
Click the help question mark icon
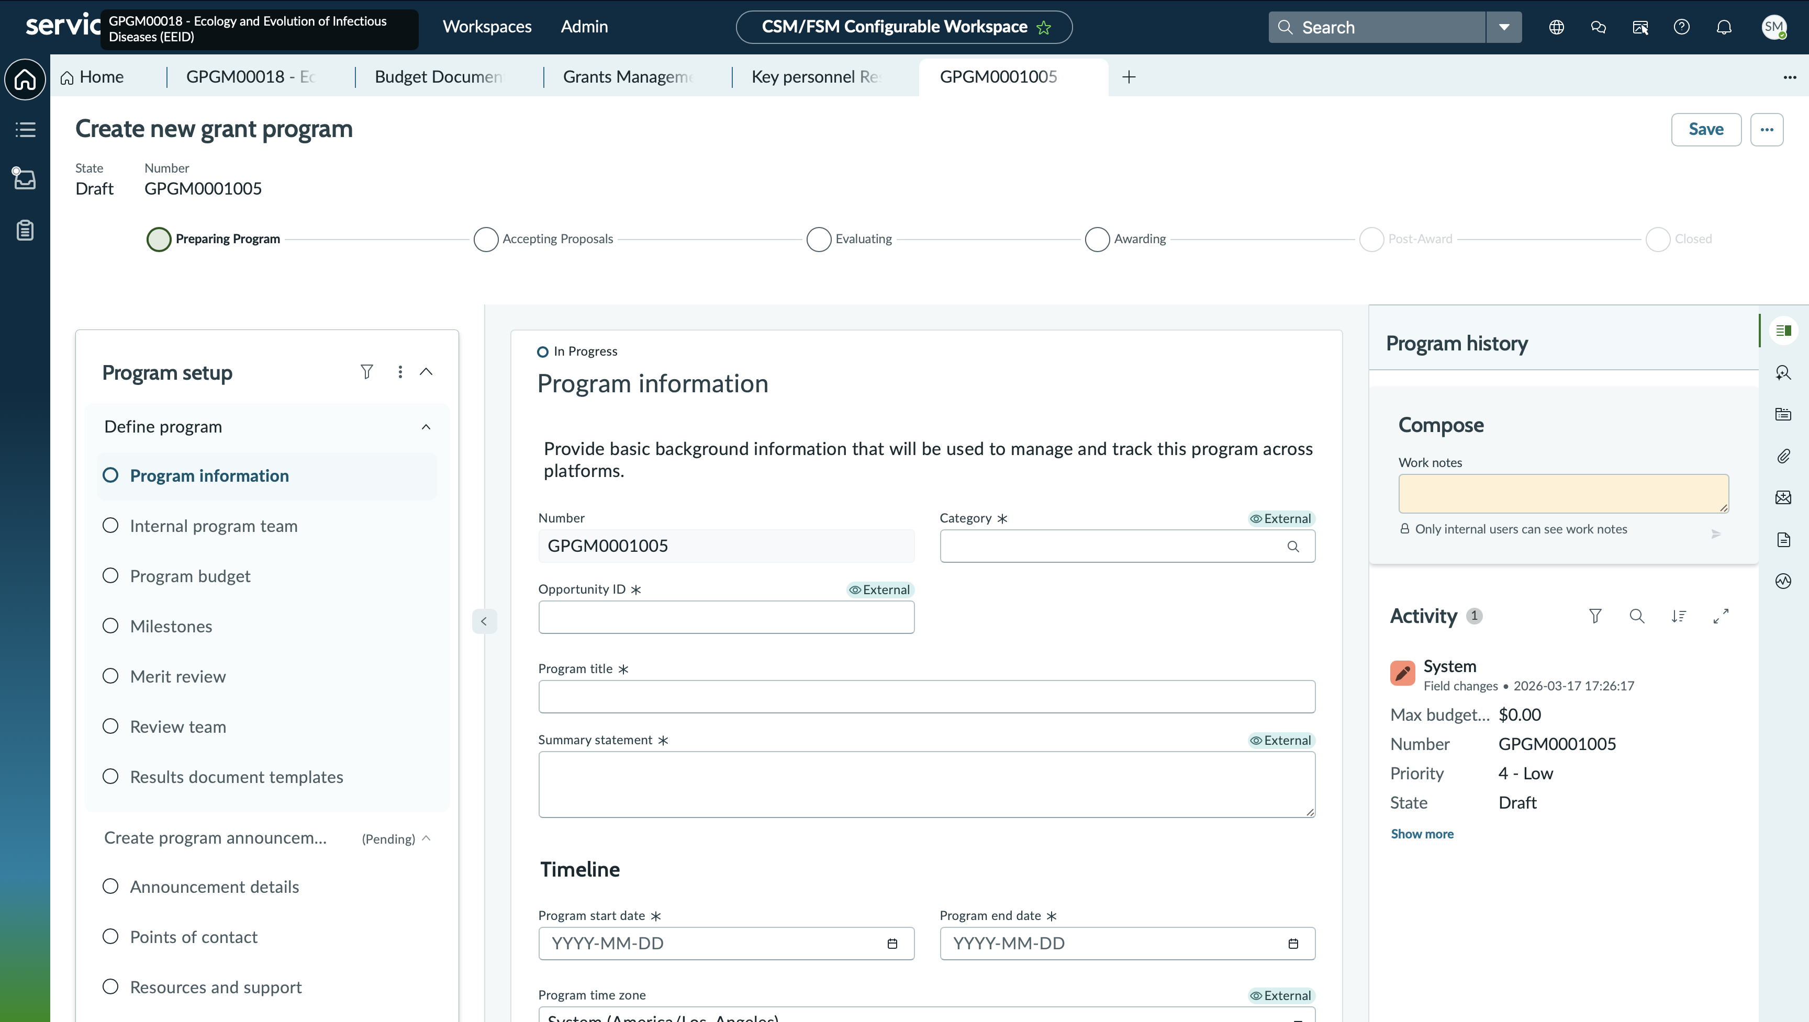1681,27
